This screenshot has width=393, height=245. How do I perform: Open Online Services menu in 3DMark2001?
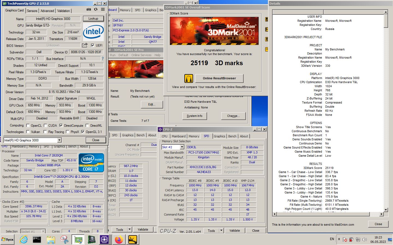pyautogui.click(x=141, y=55)
